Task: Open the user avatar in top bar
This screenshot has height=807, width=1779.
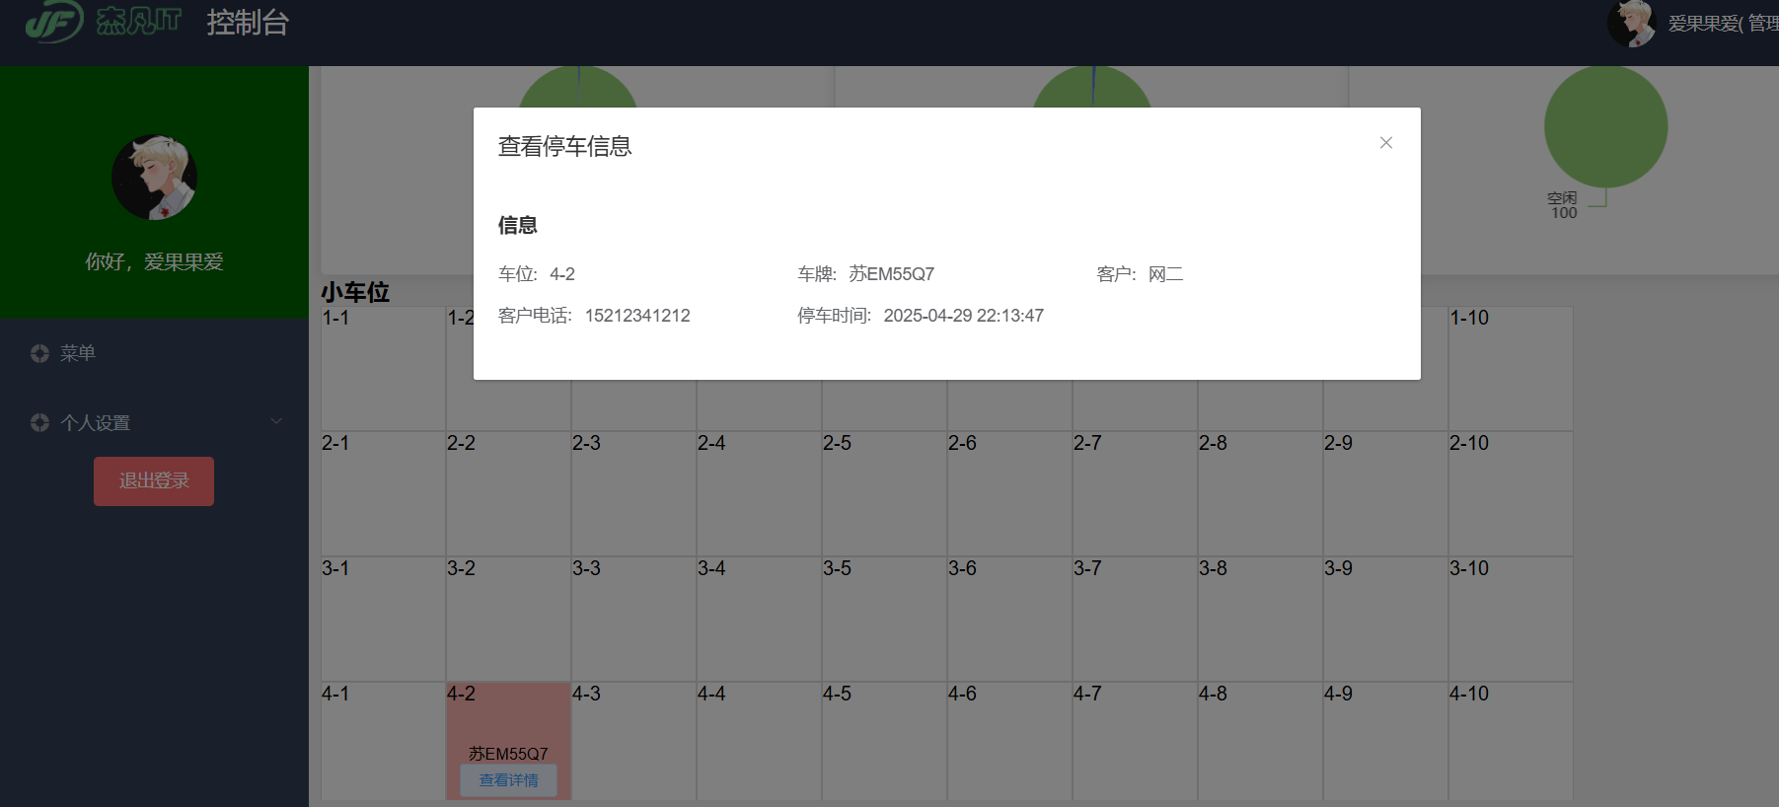Action: pyautogui.click(x=1632, y=23)
